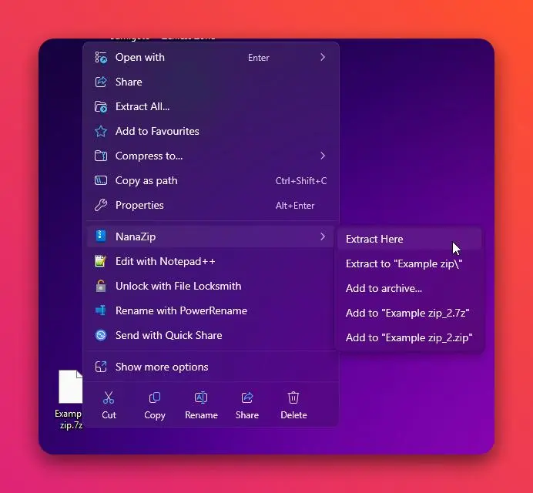The image size is (533, 493).
Task: Expand the NanaZip submenu arrow
Action: (323, 236)
